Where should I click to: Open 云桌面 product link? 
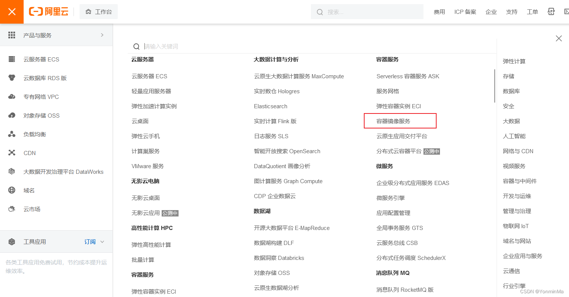pos(140,121)
